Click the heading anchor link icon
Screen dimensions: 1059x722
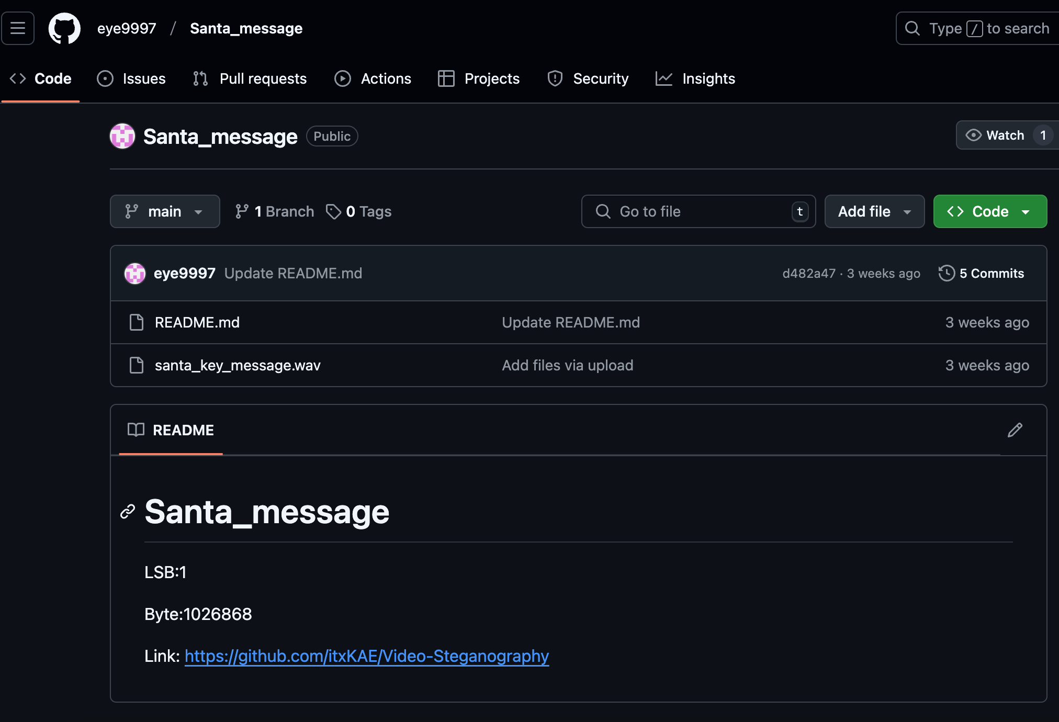tap(128, 512)
